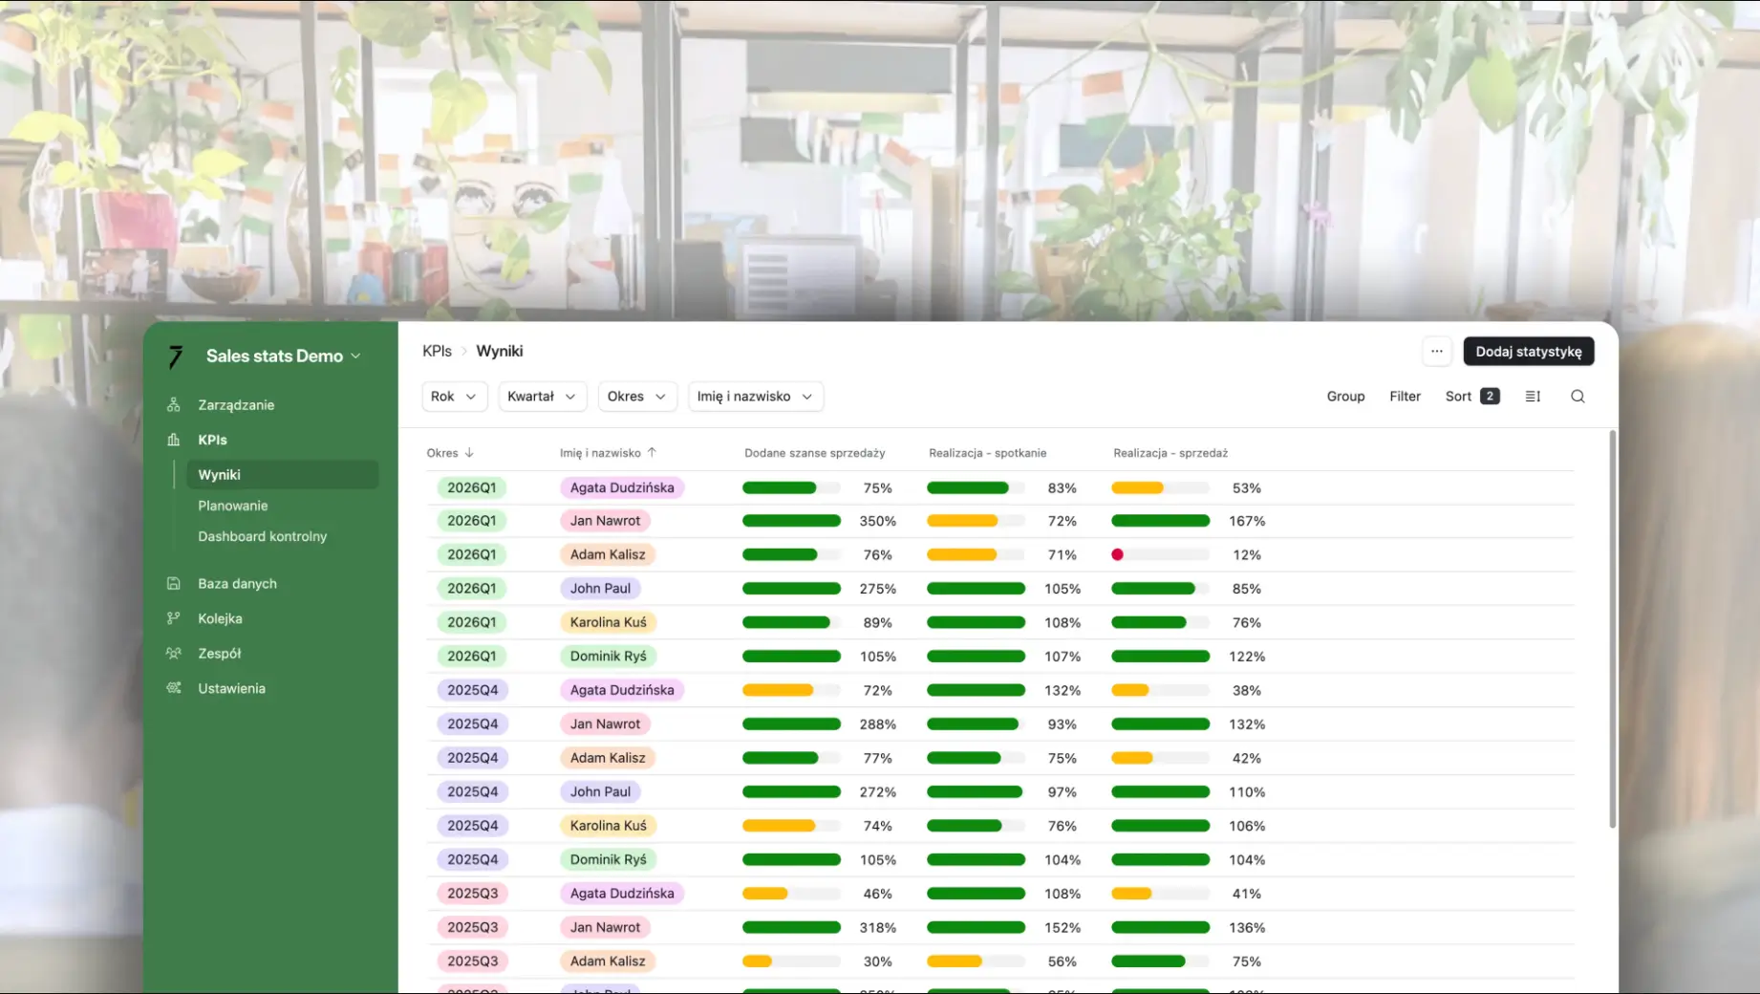Open Dashboard kontrolny from the KPIs menu
This screenshot has height=994, width=1760.
262,536
